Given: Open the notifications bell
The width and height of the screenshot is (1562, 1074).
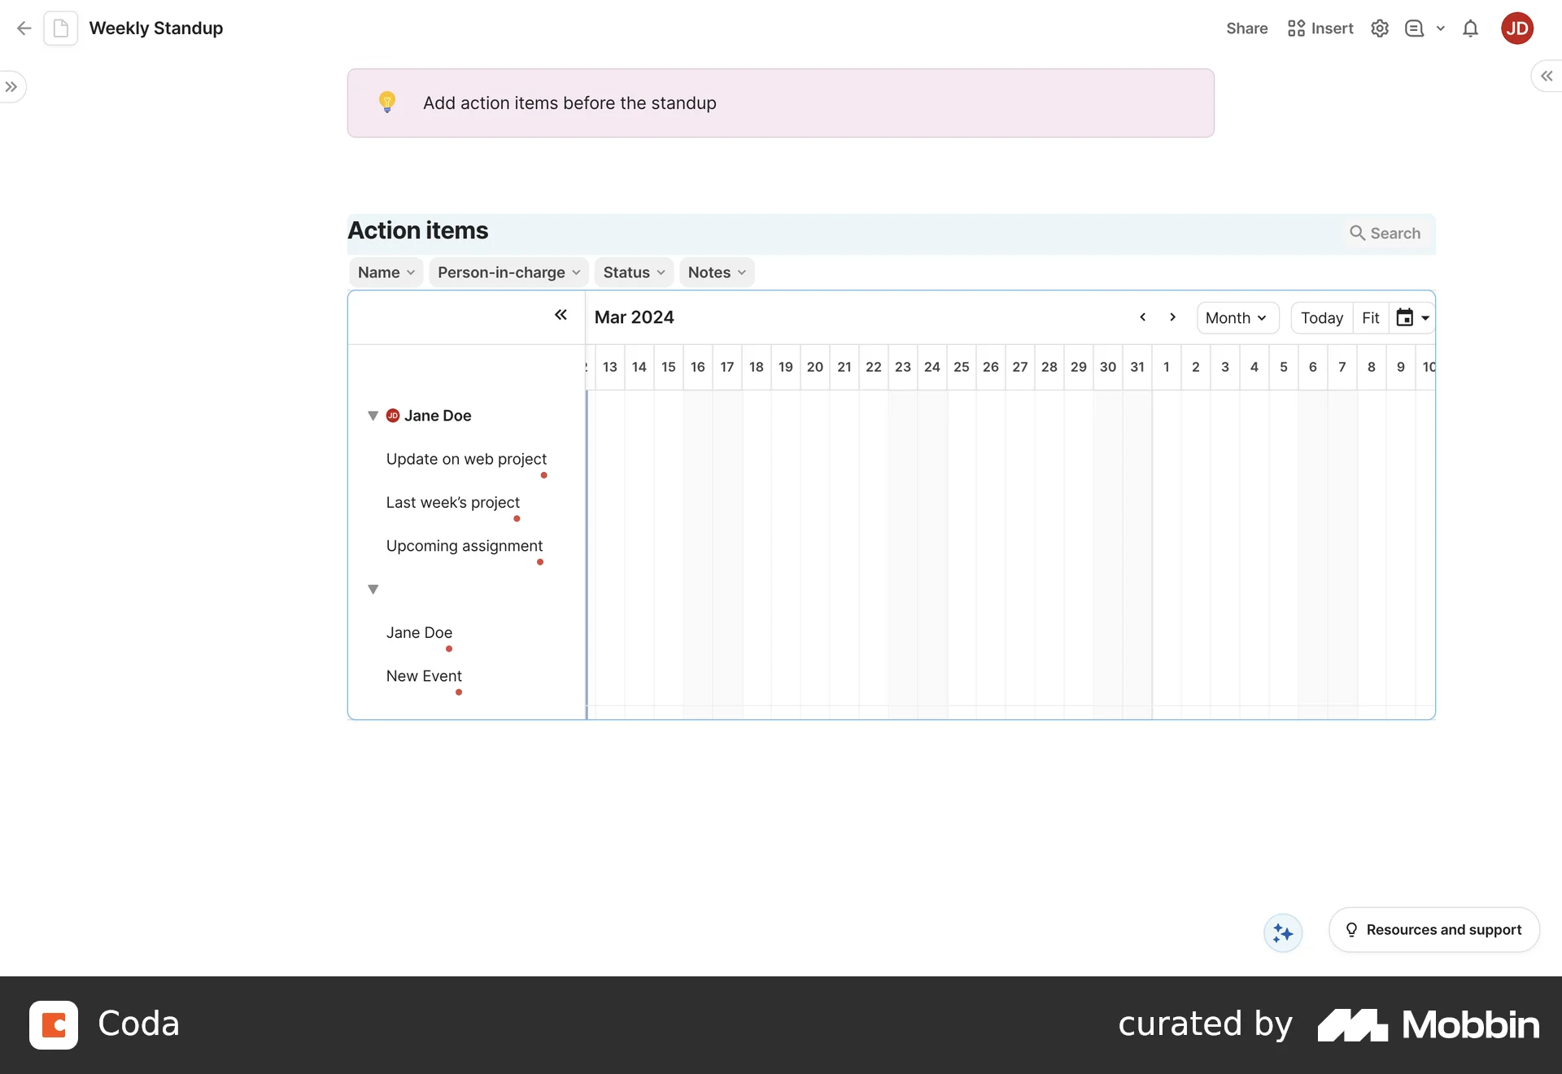Looking at the screenshot, I should click(1470, 28).
